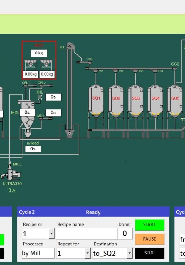Click the OIL dosing valve icon
Viewport: 185px width, 265px height.
pos(40,97)
